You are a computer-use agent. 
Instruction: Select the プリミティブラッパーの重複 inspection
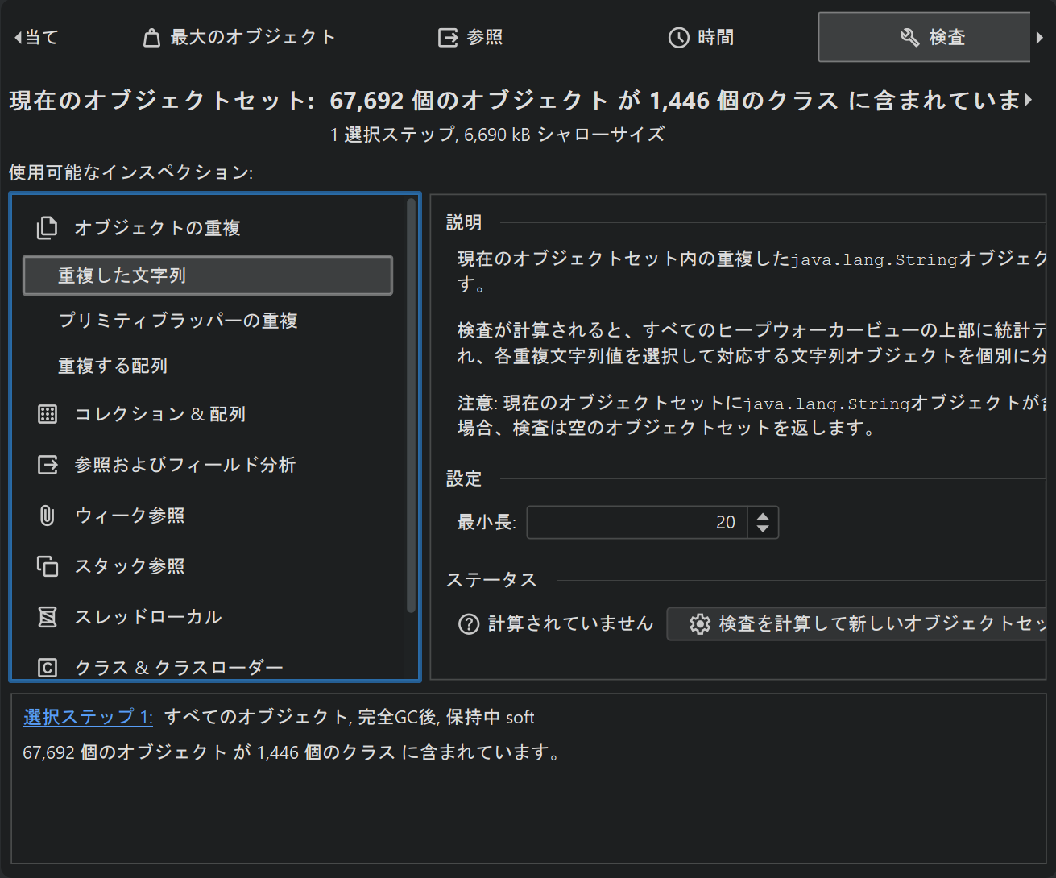[178, 321]
